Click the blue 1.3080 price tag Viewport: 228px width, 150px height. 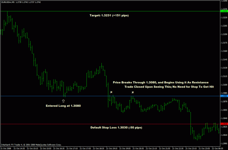click(224, 96)
